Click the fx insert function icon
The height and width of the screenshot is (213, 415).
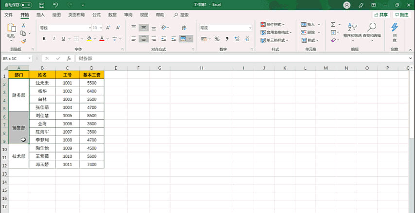coord(69,59)
